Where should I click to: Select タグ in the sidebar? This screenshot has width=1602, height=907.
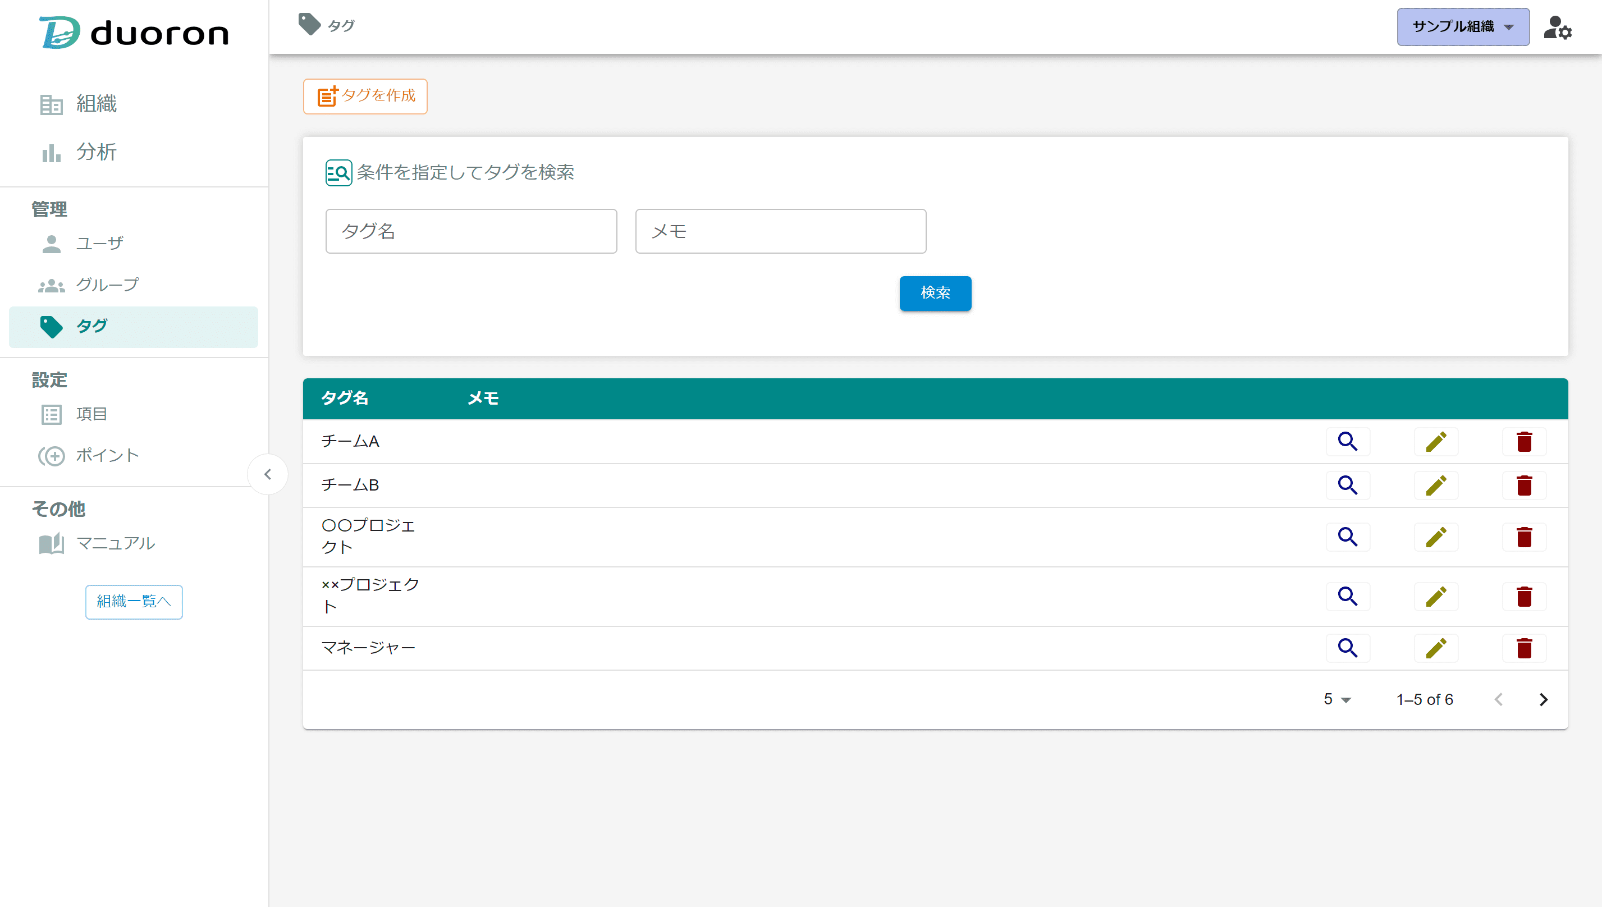[134, 327]
